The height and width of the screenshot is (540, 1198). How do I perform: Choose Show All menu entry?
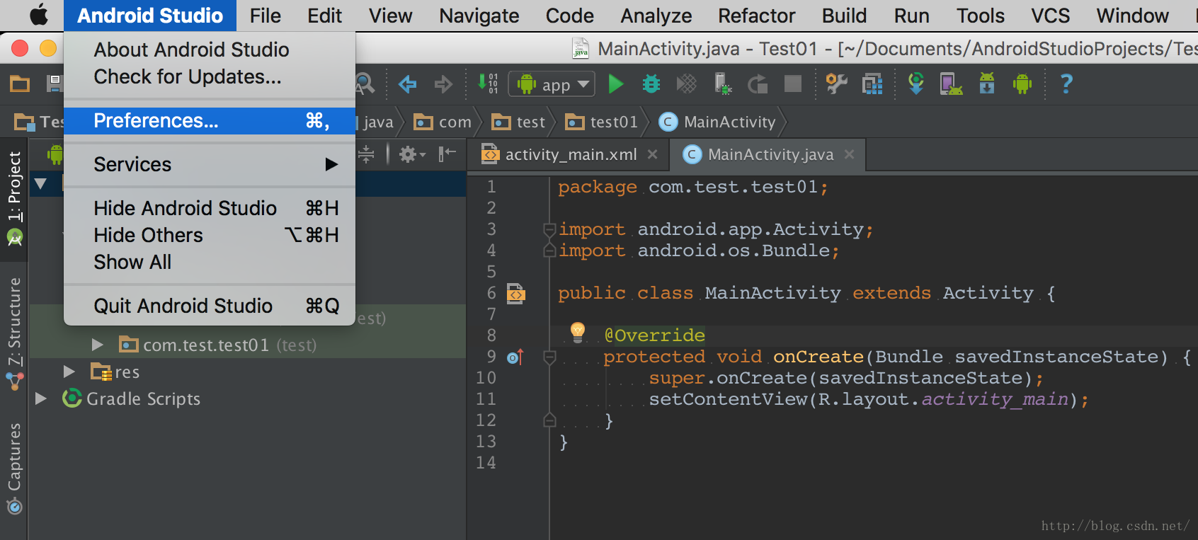(210, 262)
